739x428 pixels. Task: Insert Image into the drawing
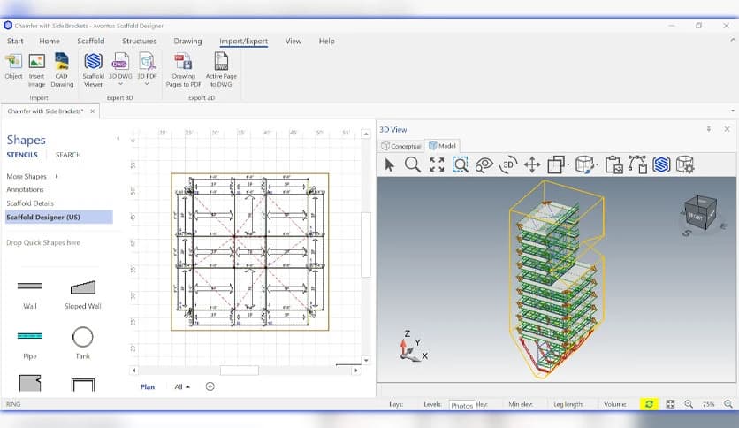(37, 70)
